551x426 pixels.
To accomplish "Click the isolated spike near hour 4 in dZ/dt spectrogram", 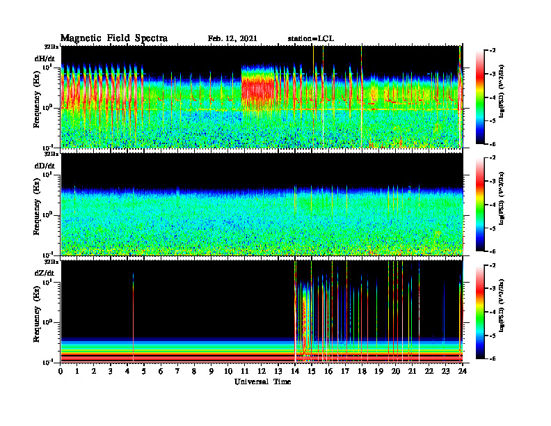I will [133, 316].
